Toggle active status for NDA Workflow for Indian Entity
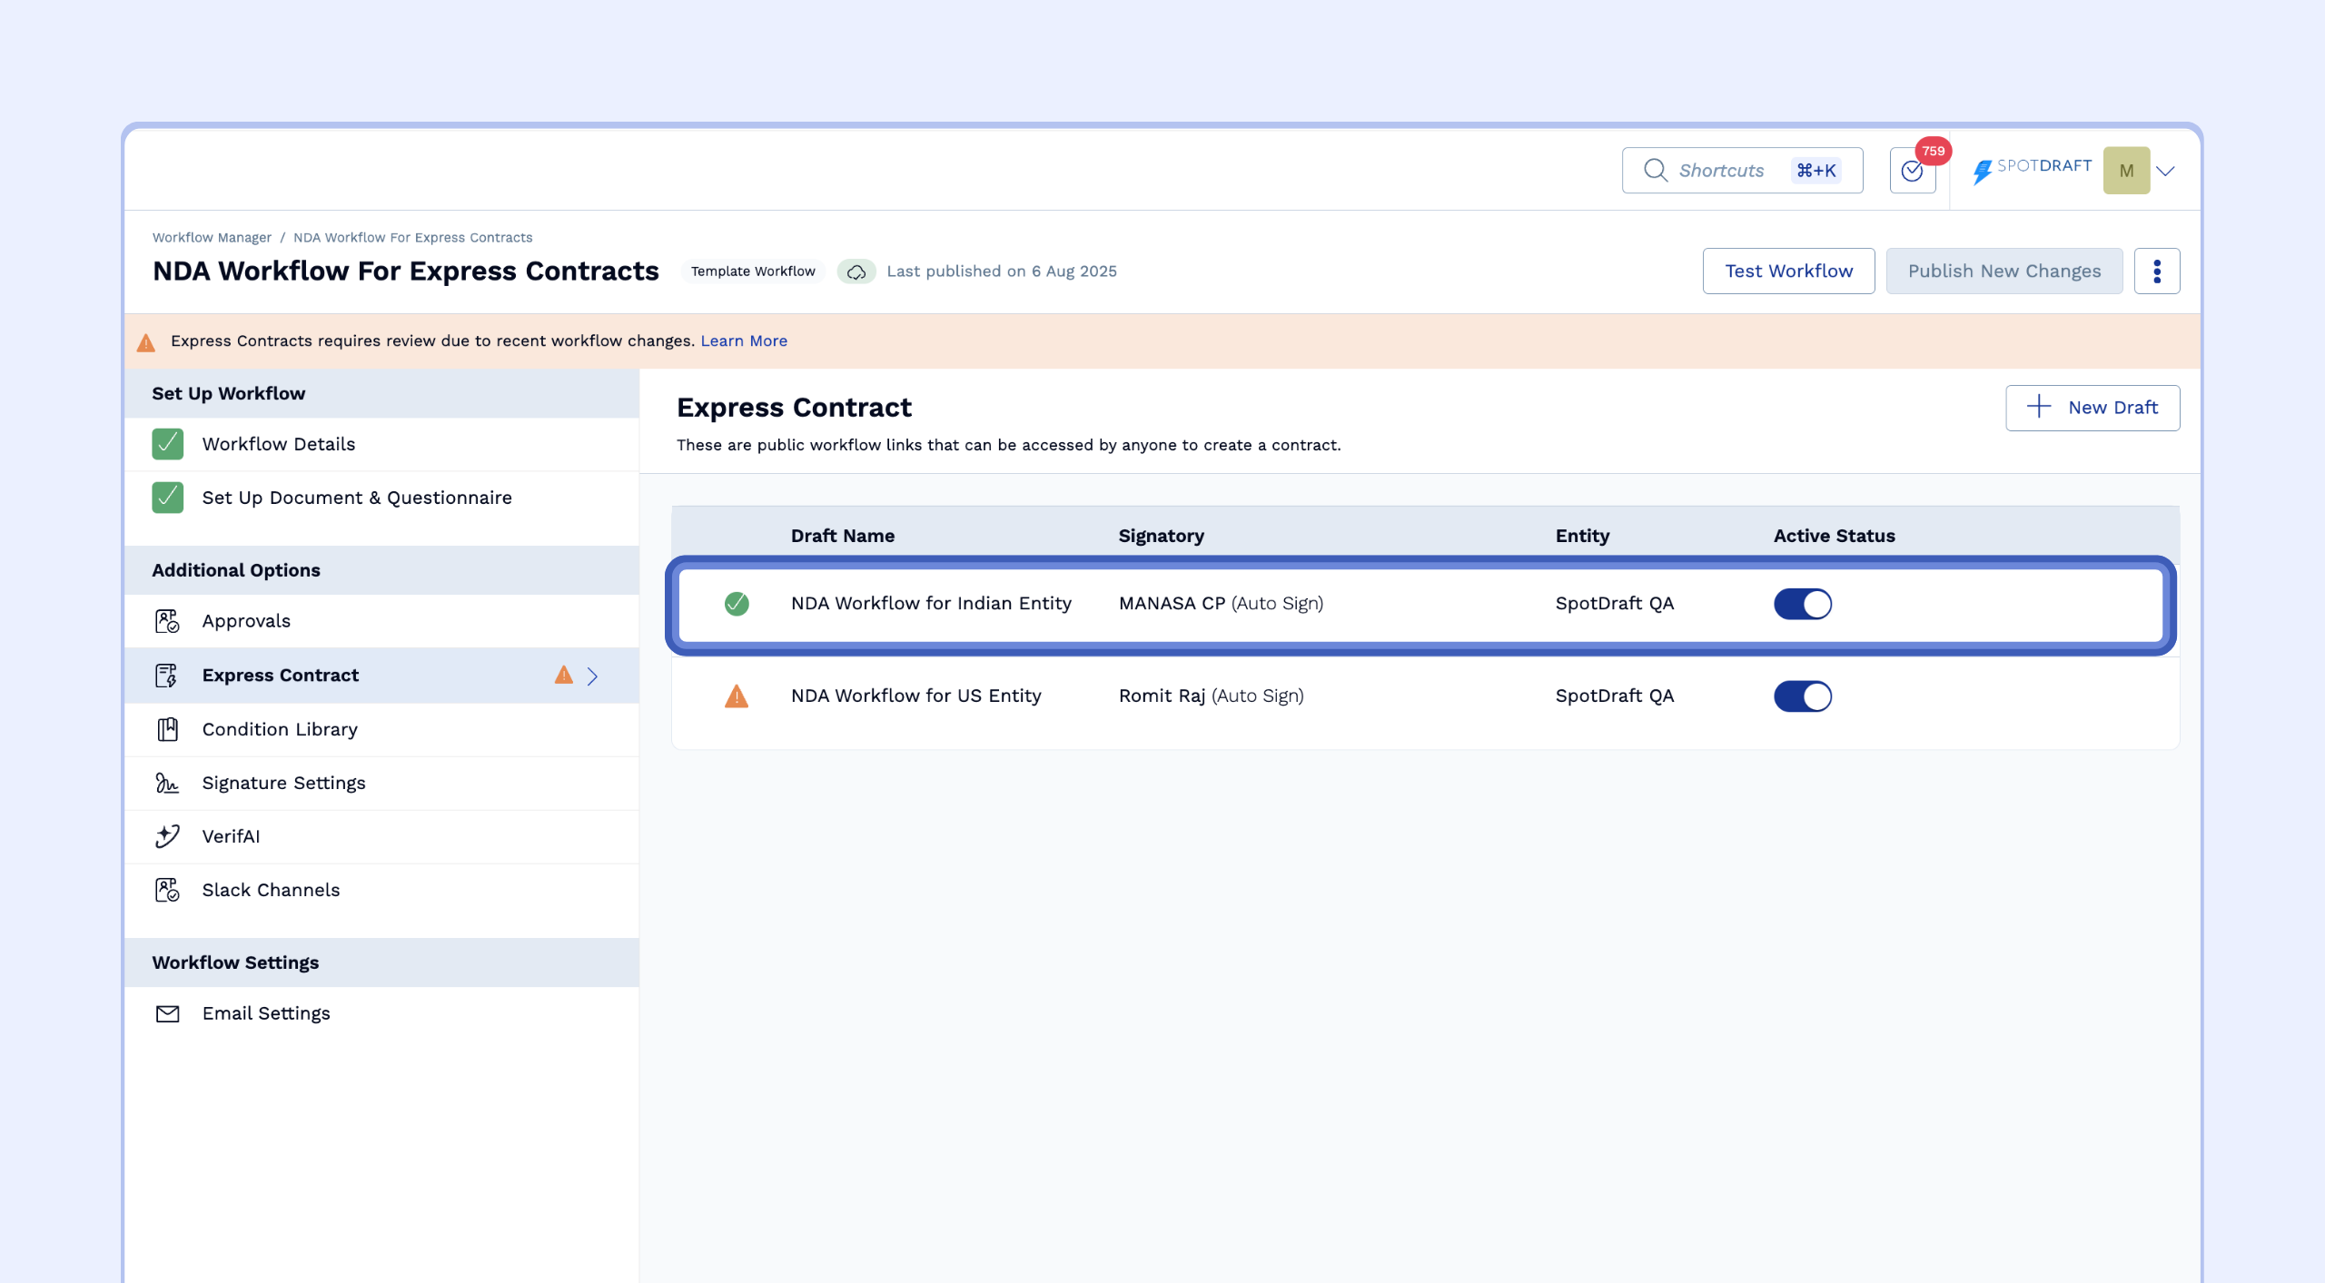Viewport: 2325px width, 1283px height. [1803, 604]
